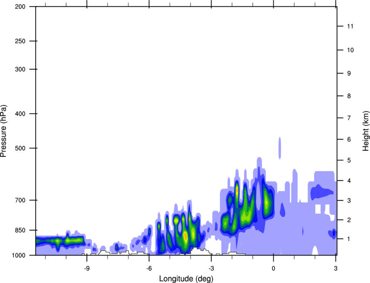
Task: Click the "Pressure (hPa)" axis title
Action: click(4, 131)
